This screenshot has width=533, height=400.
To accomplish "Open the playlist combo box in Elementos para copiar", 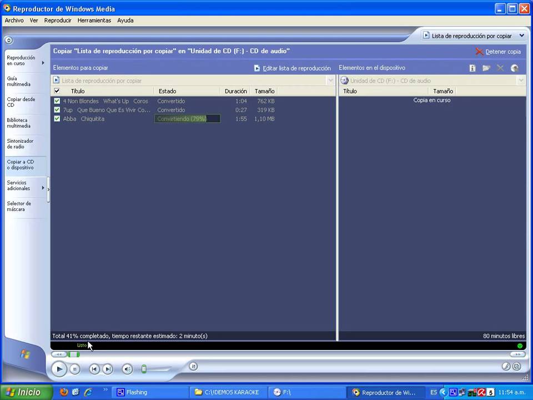I will click(x=330, y=81).
